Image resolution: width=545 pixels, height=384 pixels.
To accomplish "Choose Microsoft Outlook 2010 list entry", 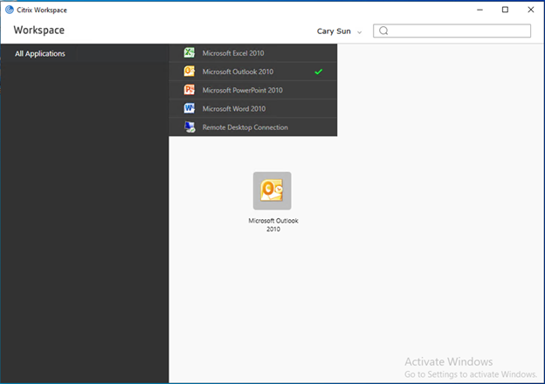I will coord(253,72).
